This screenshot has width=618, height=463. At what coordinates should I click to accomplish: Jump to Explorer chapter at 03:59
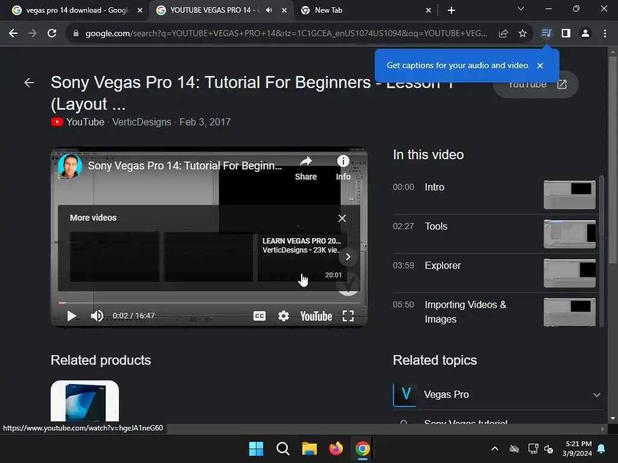pos(495,273)
